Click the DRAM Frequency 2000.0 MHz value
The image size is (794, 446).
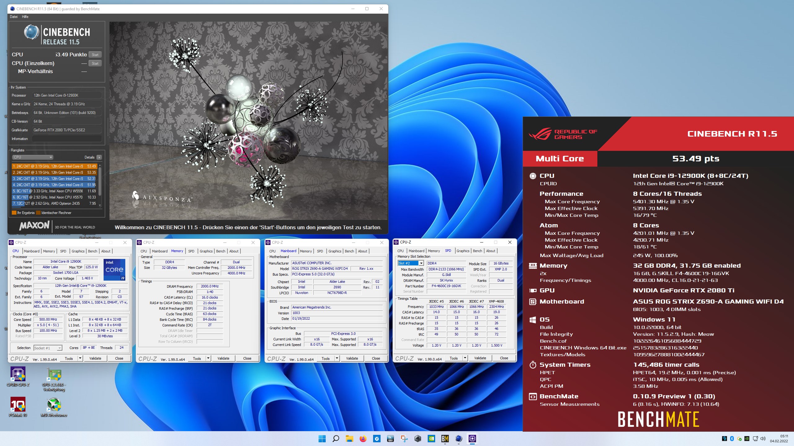click(210, 286)
